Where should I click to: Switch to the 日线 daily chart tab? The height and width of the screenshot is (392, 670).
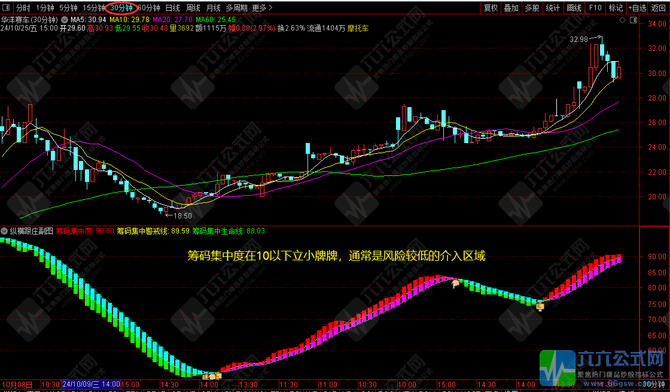173,8
